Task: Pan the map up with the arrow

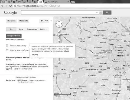Action: point(59,22)
